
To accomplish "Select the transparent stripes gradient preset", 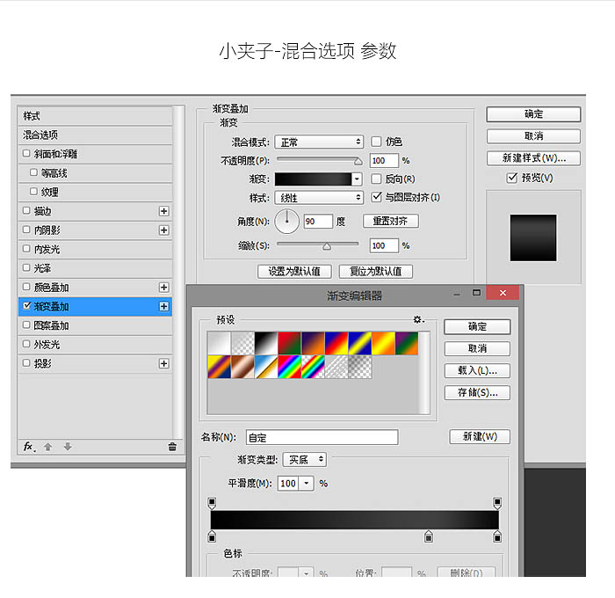I will point(336,367).
